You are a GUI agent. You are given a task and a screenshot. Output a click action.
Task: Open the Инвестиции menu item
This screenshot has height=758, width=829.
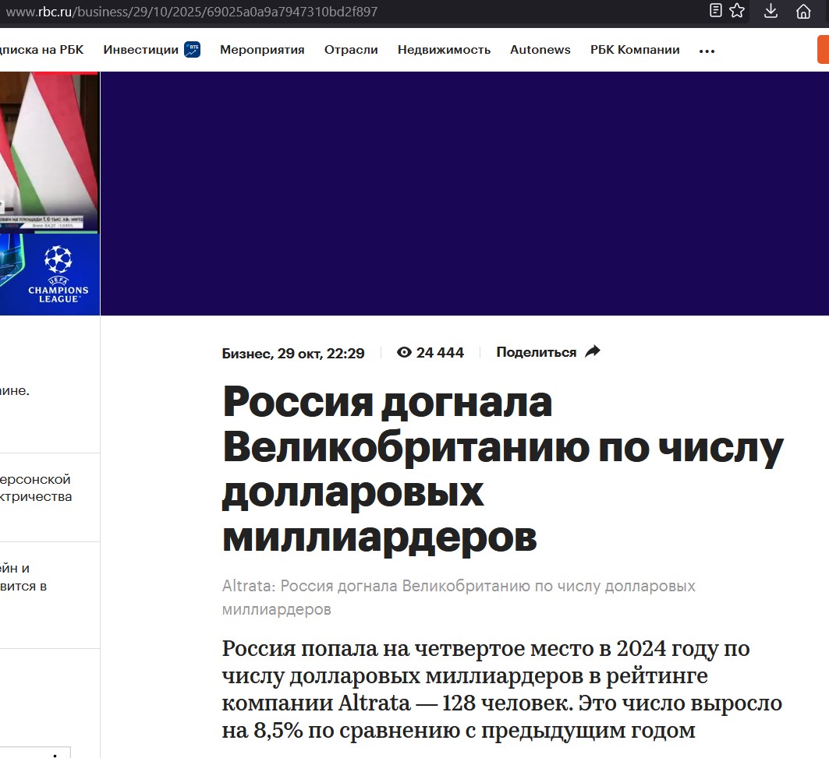[x=140, y=50]
